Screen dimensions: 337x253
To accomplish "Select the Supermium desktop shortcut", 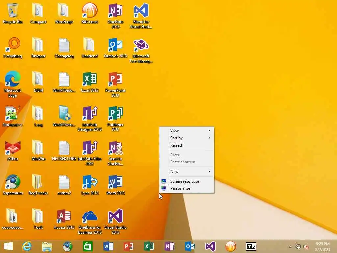I will click(x=13, y=184).
